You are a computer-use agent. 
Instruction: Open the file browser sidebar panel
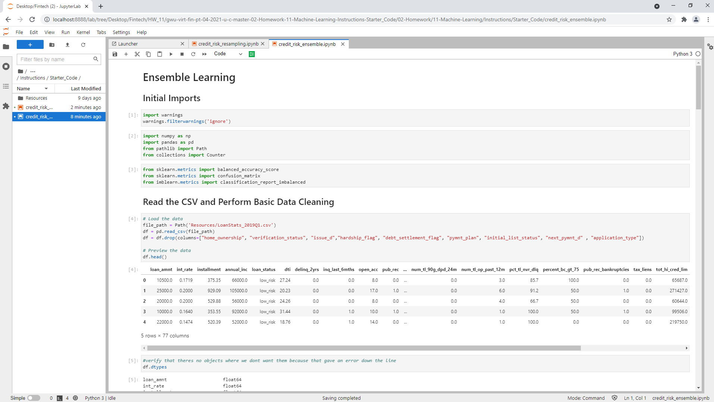point(6,47)
